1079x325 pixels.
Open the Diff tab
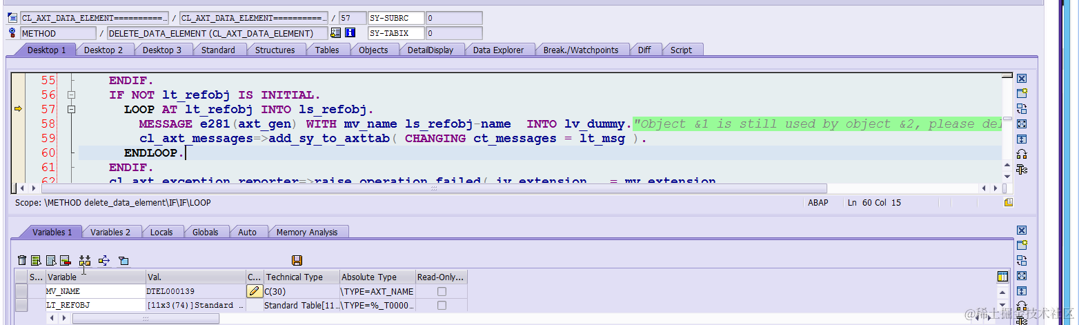pyautogui.click(x=644, y=50)
